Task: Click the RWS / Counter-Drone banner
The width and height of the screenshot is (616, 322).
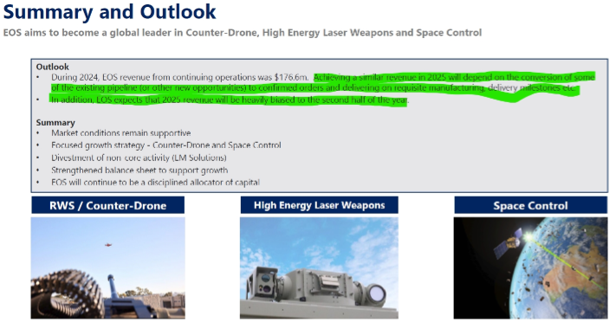Action: pos(108,205)
